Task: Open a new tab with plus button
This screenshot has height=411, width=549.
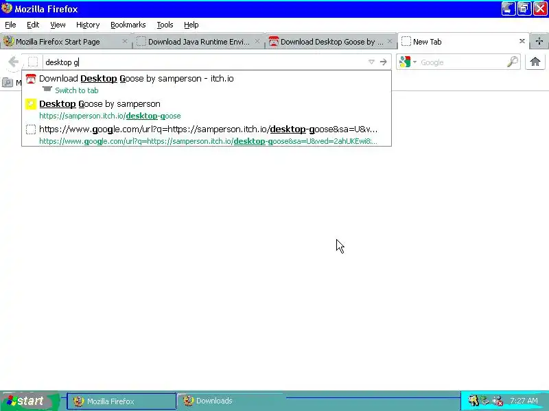Action: tap(539, 41)
